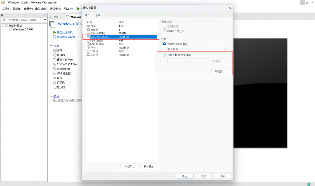Select the 内存 memory device icon in dialog
The height and width of the screenshot is (186, 315).
point(88,26)
